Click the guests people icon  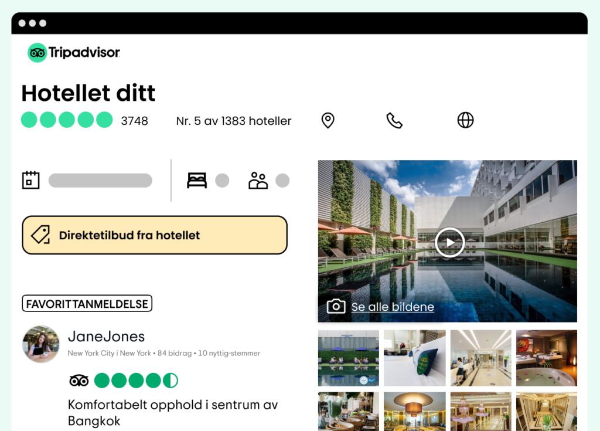pos(258,181)
